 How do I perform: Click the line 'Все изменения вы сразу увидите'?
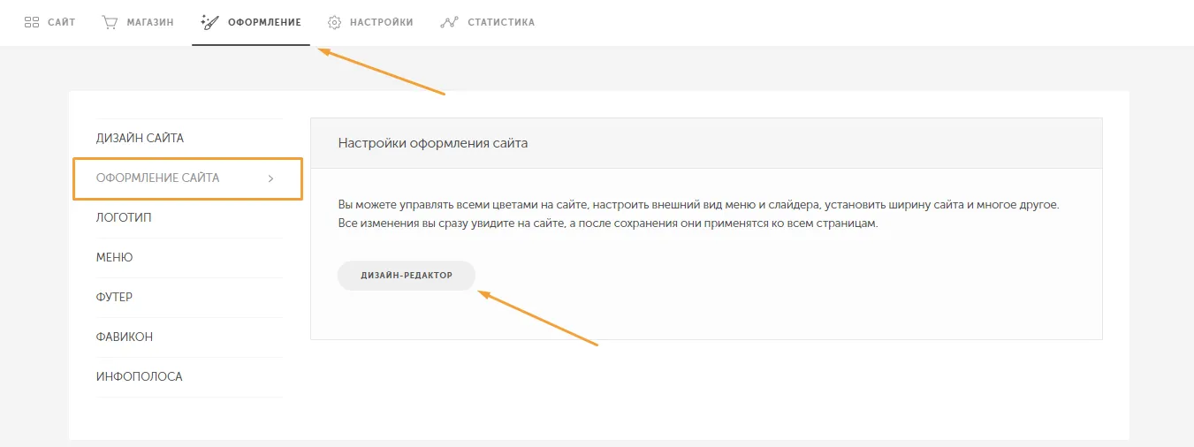click(x=608, y=223)
